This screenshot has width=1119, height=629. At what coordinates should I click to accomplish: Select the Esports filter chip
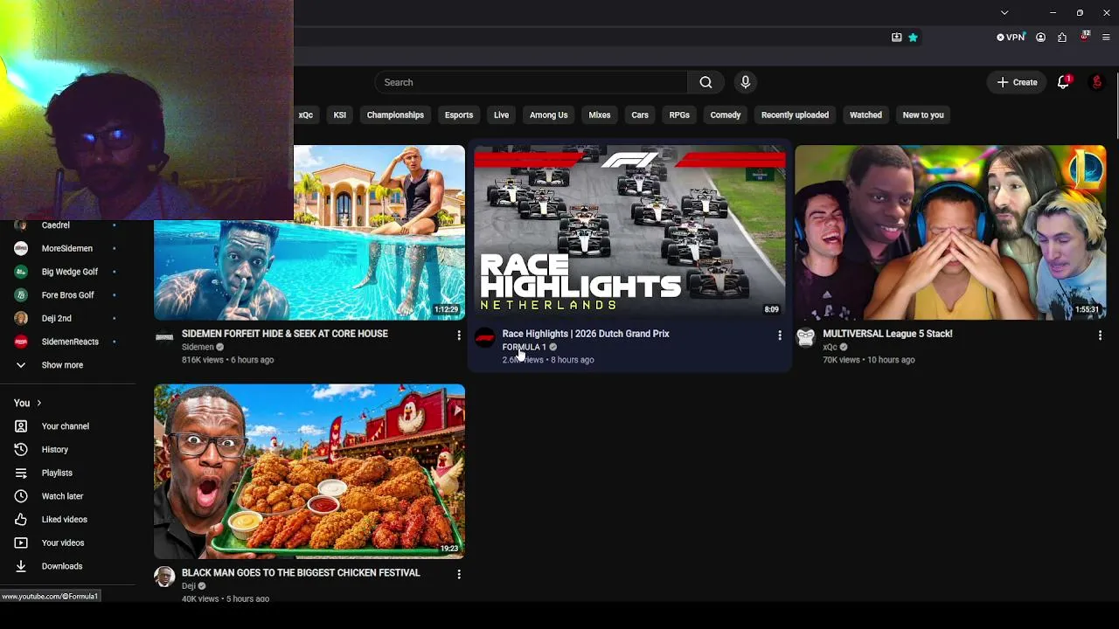click(x=459, y=115)
